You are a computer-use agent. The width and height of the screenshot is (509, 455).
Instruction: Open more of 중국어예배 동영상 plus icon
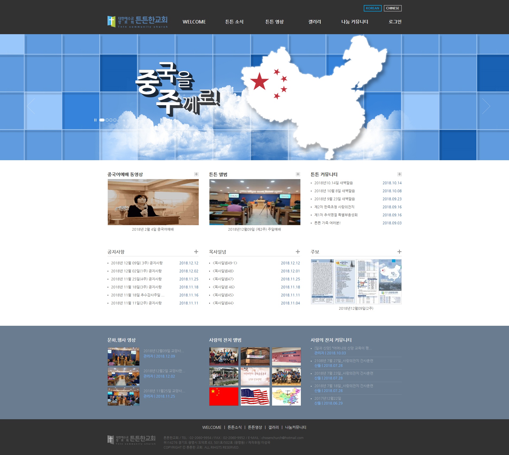pyautogui.click(x=196, y=174)
